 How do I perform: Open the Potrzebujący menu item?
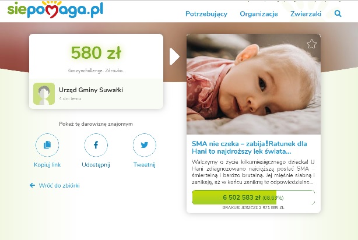pyautogui.click(x=206, y=14)
